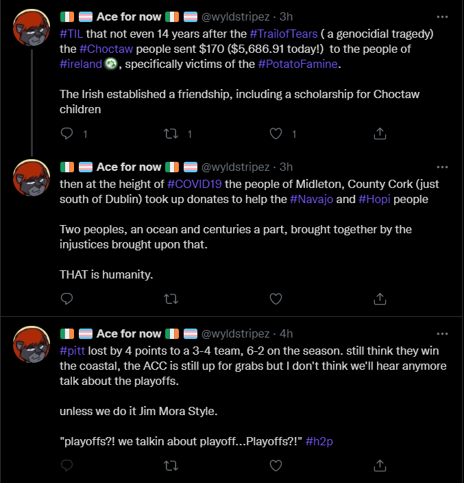The height and width of the screenshot is (483, 464).
Task: Reply to the Midleton County Cork tweet
Action: tap(66, 298)
